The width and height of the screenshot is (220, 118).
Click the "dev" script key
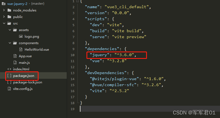(x=96, y=25)
